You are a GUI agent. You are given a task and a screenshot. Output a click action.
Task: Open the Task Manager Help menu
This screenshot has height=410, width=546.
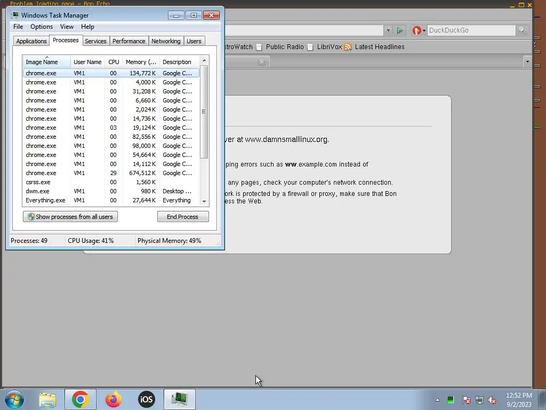(x=87, y=27)
